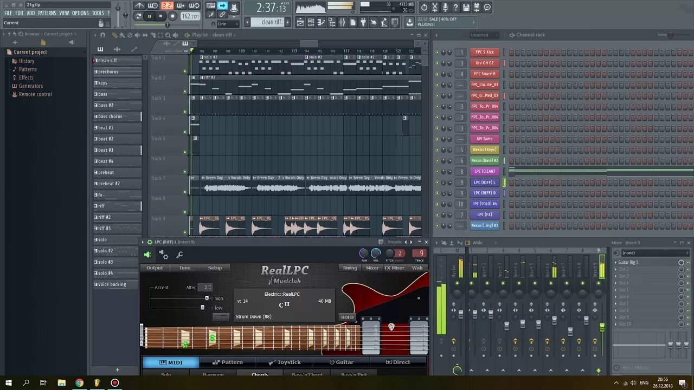694x390 pixels.
Task: Click the record button in transport
Action: point(172,16)
